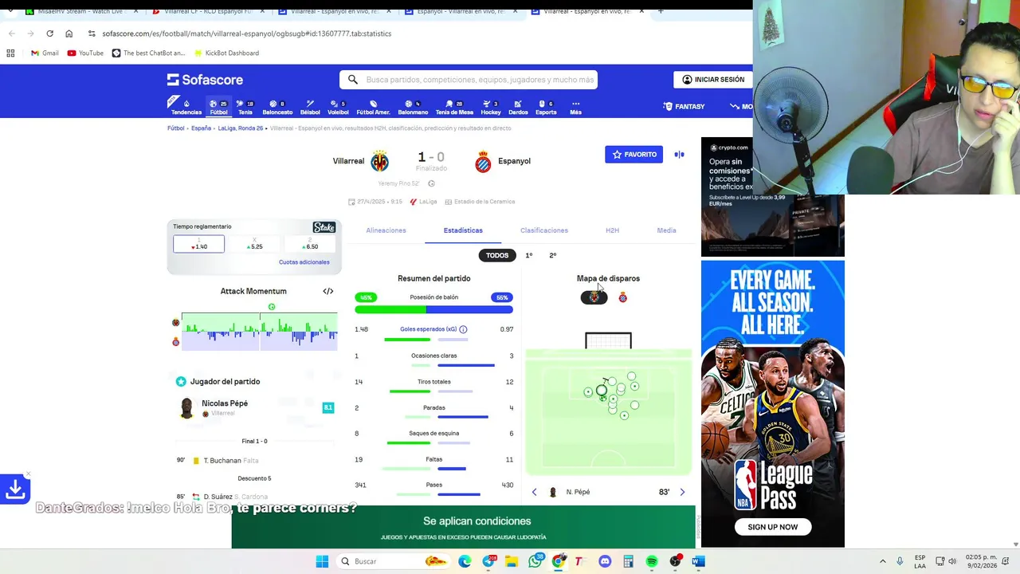The height and width of the screenshot is (574, 1020).
Task: Click the España breadcrumb link
Action: [201, 128]
